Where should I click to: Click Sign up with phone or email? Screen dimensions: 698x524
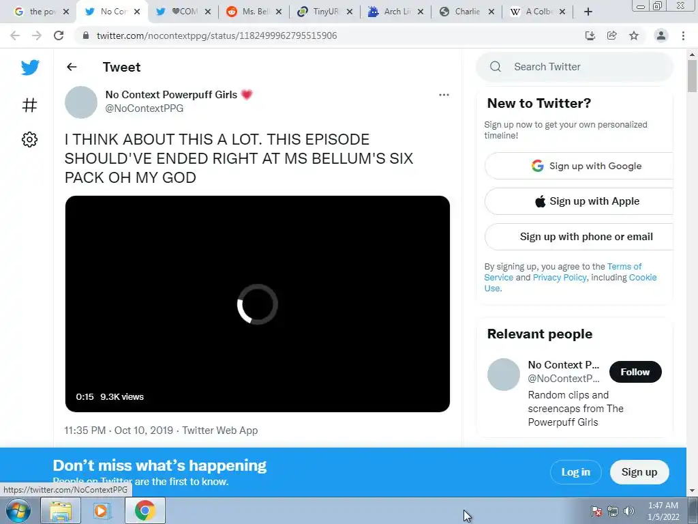579,237
